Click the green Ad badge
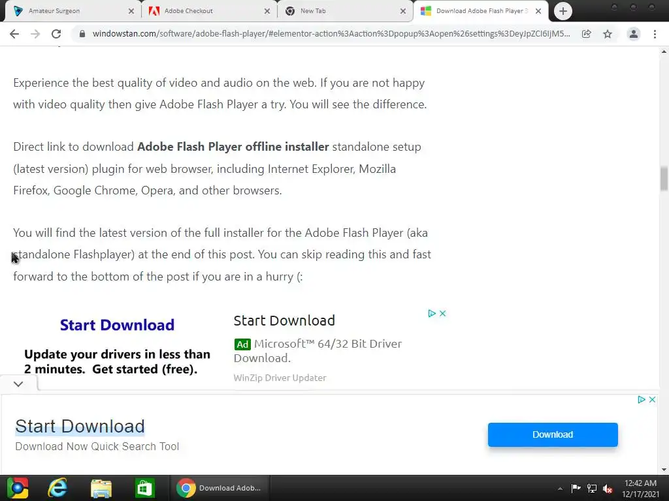The height and width of the screenshot is (501, 669). pos(242,344)
